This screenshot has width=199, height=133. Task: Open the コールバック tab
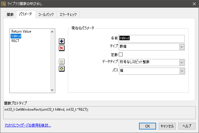tap(46, 15)
